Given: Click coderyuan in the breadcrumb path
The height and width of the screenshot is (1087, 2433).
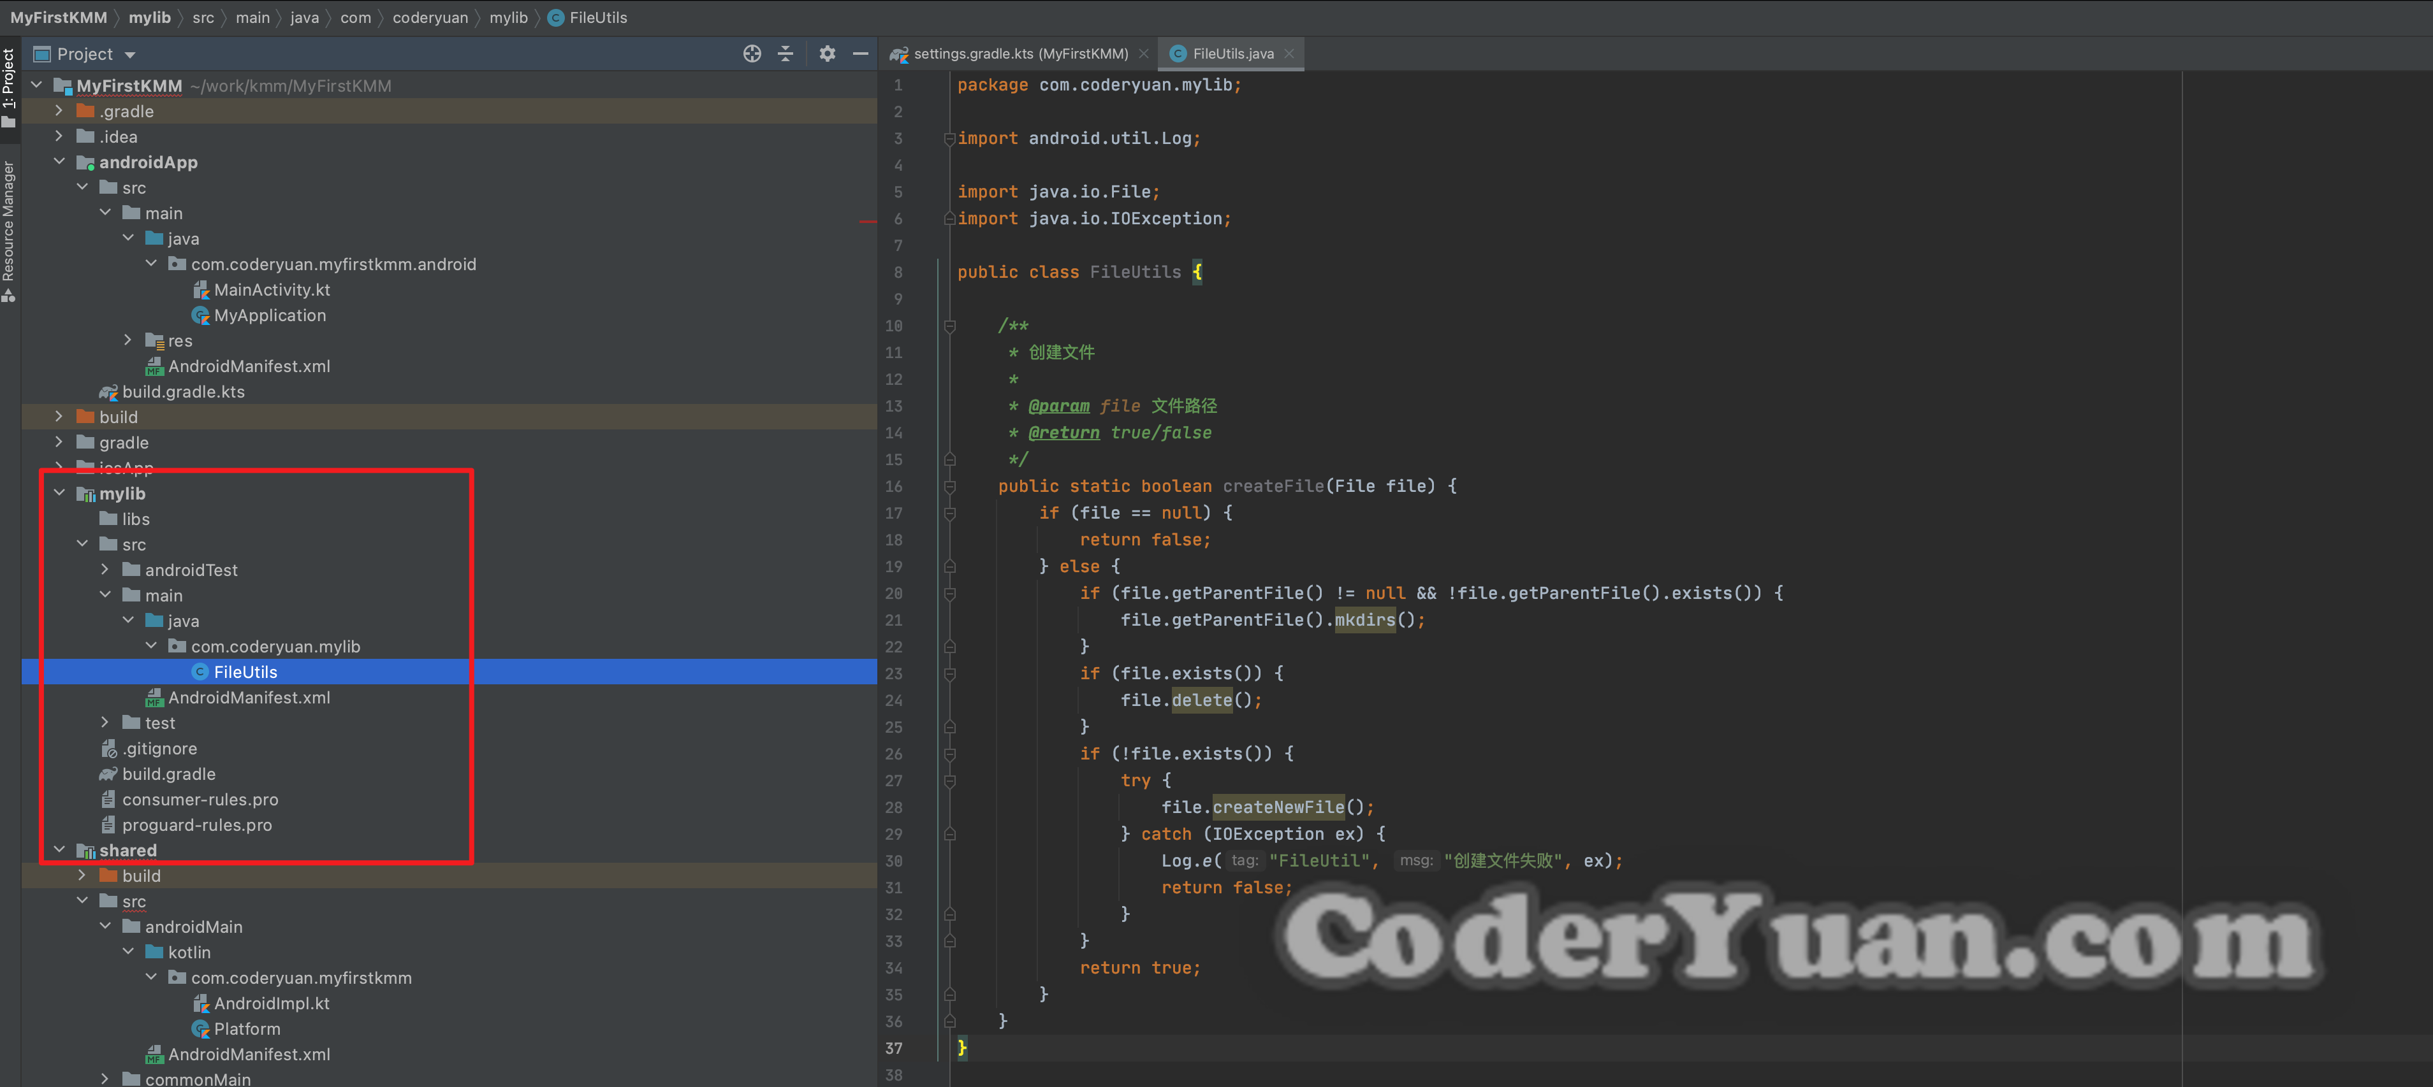Looking at the screenshot, I should coord(430,17).
